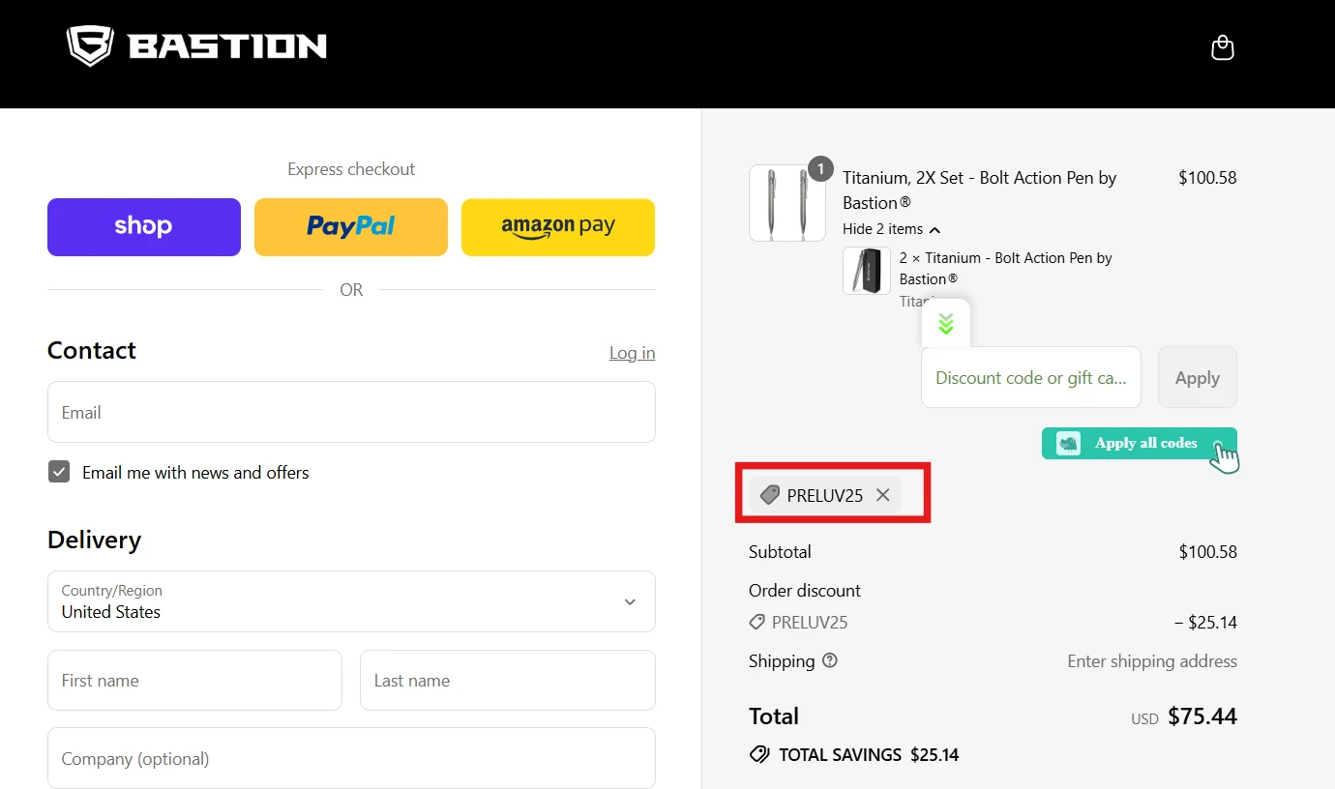Open the shopping bag cart icon
Image resolution: width=1335 pixels, height=789 pixels.
click(x=1223, y=47)
